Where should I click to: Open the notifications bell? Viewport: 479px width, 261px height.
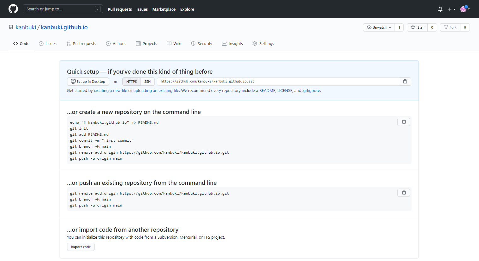(440, 9)
